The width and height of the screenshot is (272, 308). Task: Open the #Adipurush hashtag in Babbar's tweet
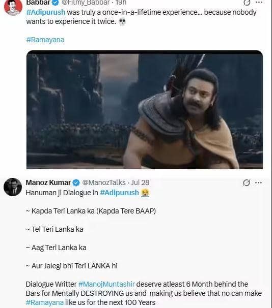coord(46,12)
